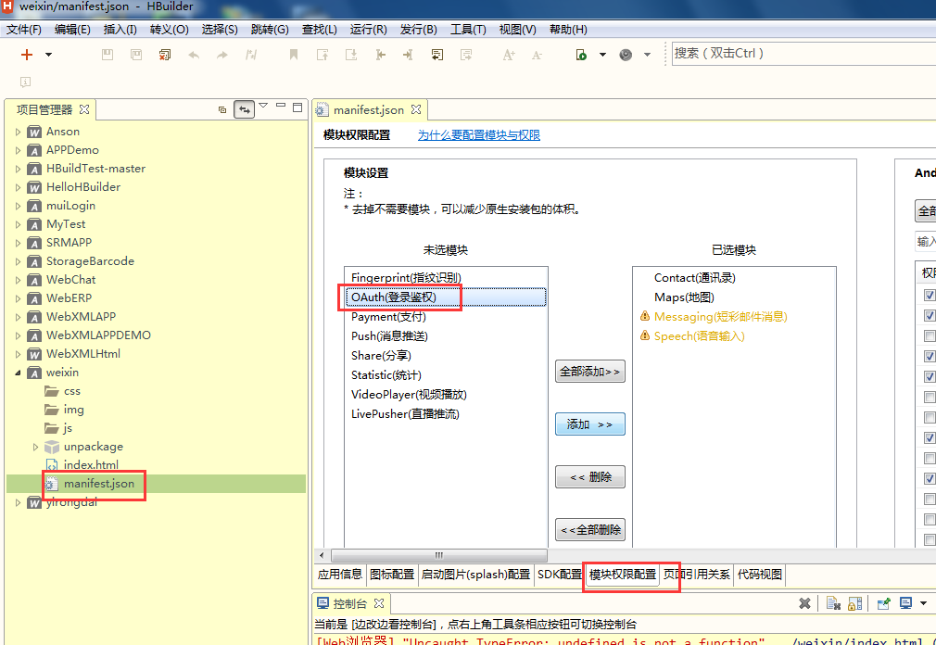Screen dimensions: 936x645
Task: Click the 搜索 search input field
Action: coord(803,53)
